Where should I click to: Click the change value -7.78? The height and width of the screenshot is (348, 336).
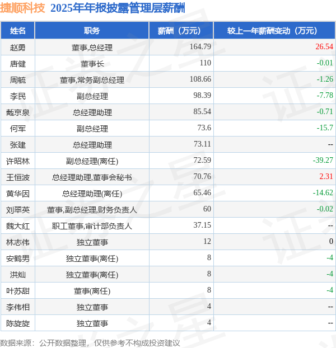click(x=325, y=95)
